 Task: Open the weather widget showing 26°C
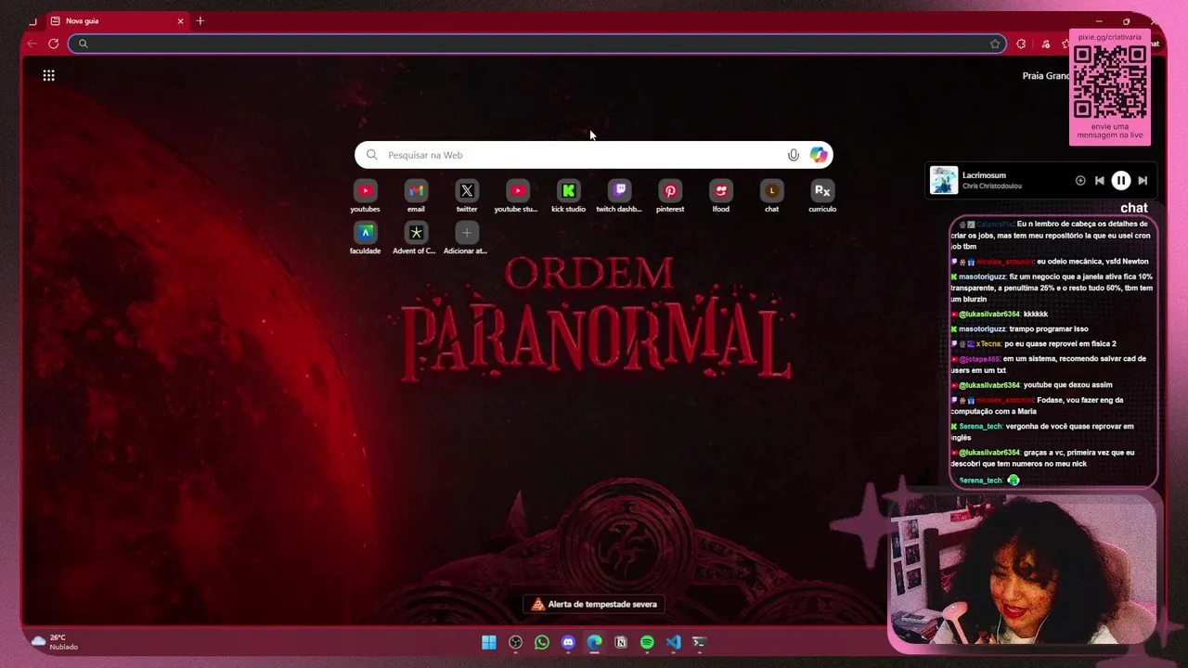tap(55, 642)
